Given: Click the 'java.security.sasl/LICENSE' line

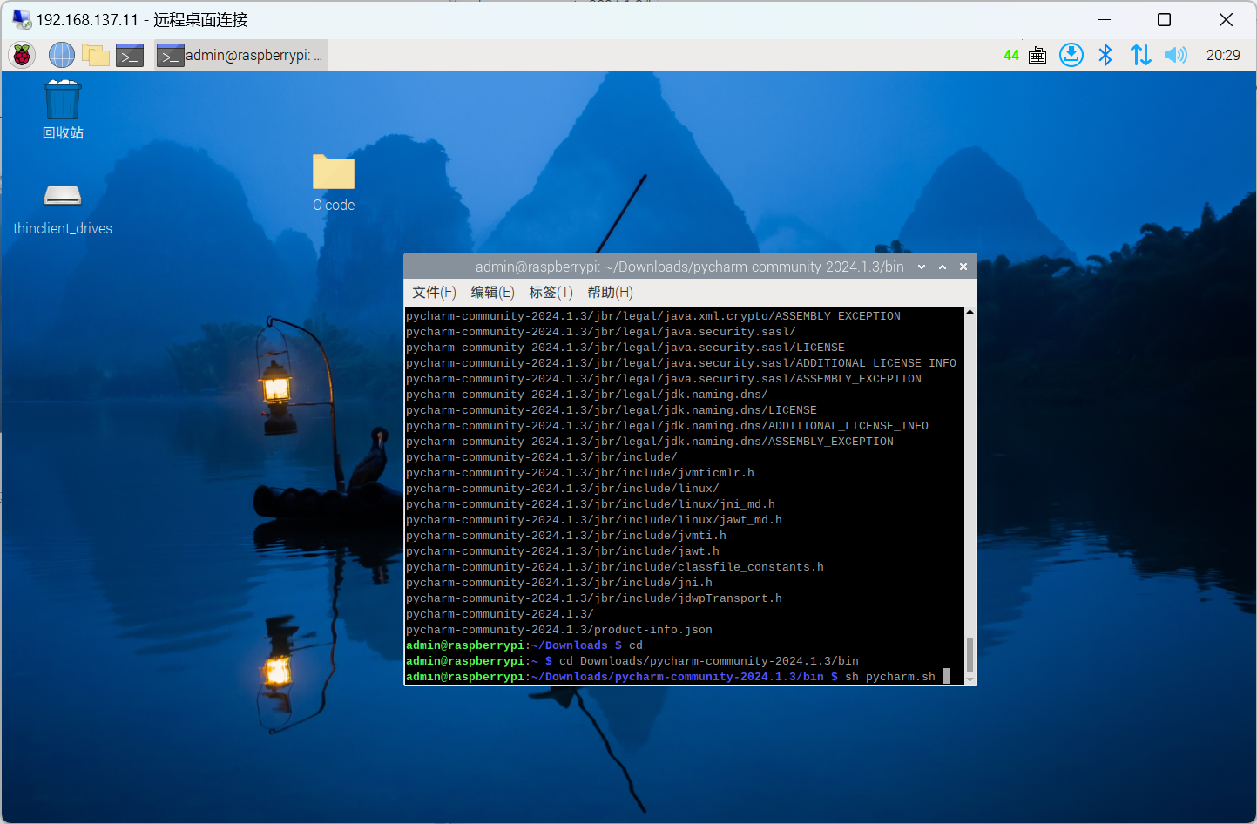Looking at the screenshot, I should pos(625,348).
